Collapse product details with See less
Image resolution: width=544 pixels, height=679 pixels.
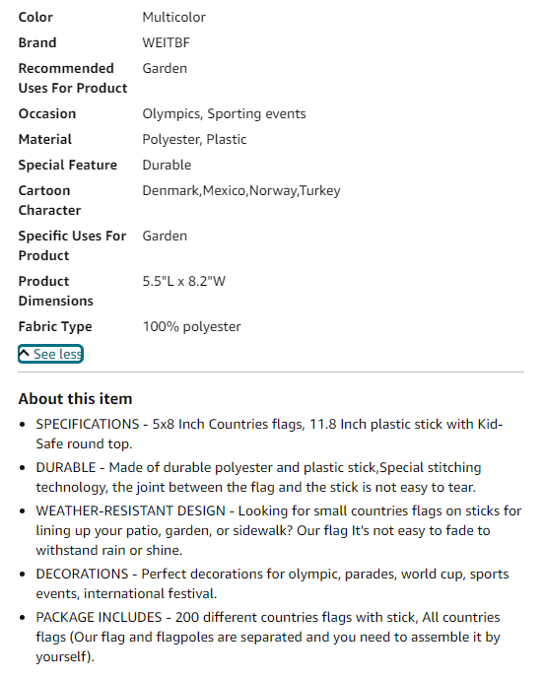(50, 354)
